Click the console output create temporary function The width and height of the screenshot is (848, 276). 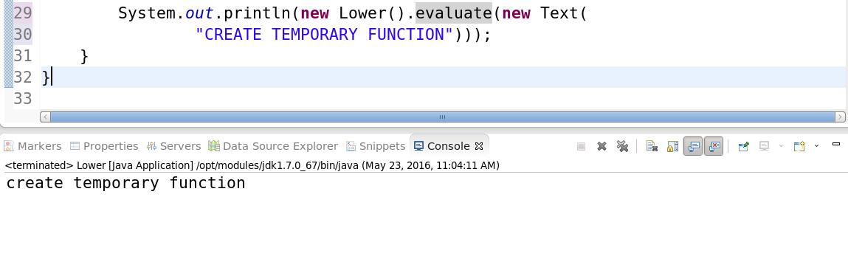click(x=125, y=183)
